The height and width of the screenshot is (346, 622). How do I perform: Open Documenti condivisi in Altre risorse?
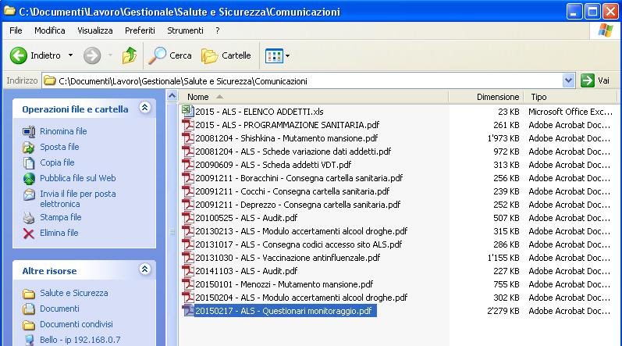click(x=76, y=324)
